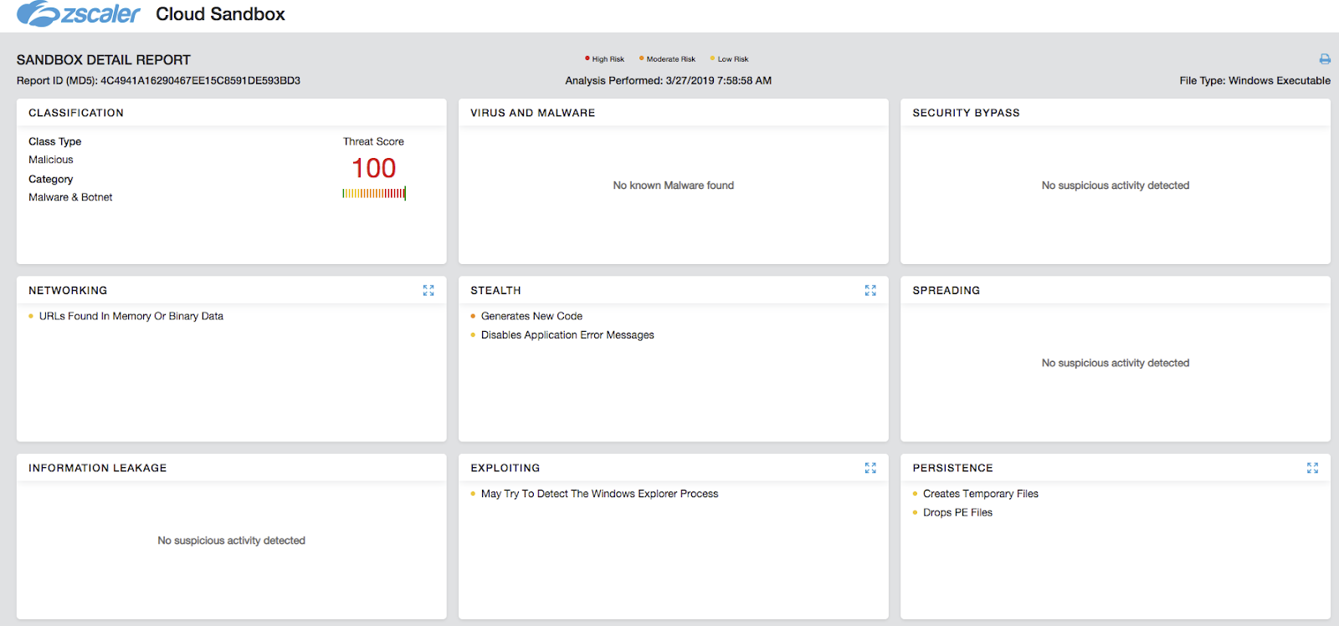Print the sandbox detail report
This screenshot has width=1339, height=626.
point(1325,59)
